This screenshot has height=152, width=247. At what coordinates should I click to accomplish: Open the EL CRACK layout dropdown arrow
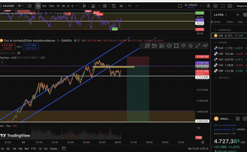[201, 6]
